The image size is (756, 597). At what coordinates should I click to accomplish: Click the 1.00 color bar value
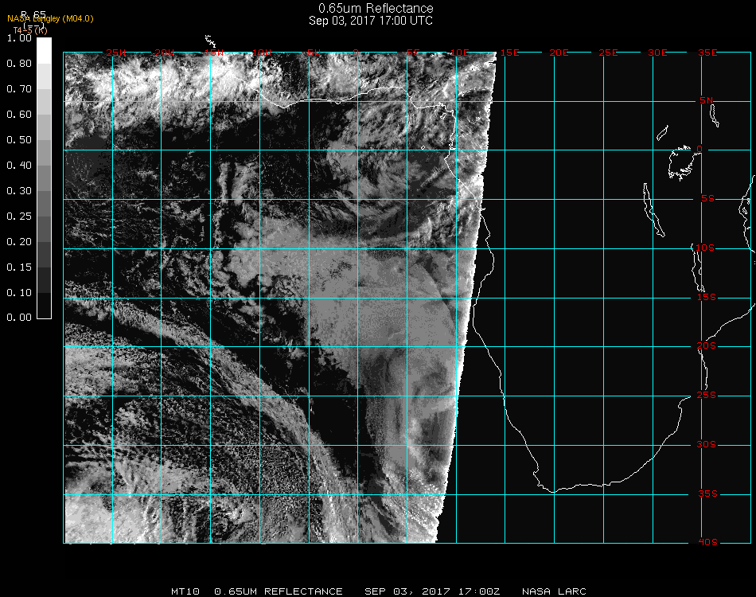(19, 38)
